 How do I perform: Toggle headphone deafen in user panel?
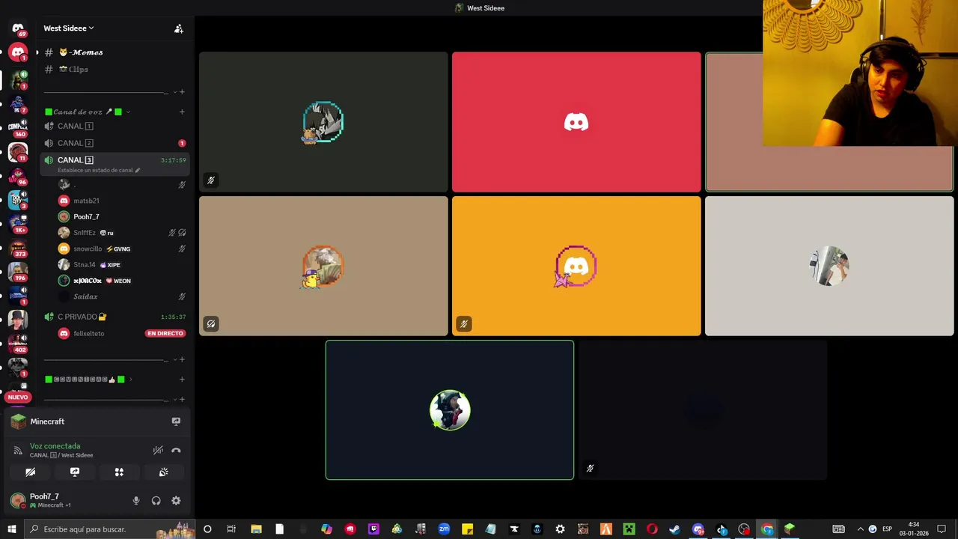coord(156,501)
